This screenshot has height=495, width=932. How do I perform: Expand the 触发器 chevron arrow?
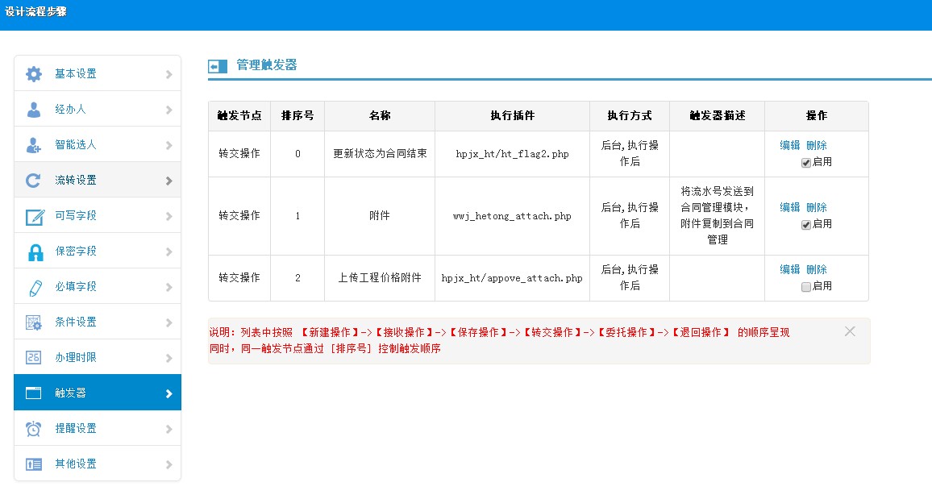(x=169, y=393)
